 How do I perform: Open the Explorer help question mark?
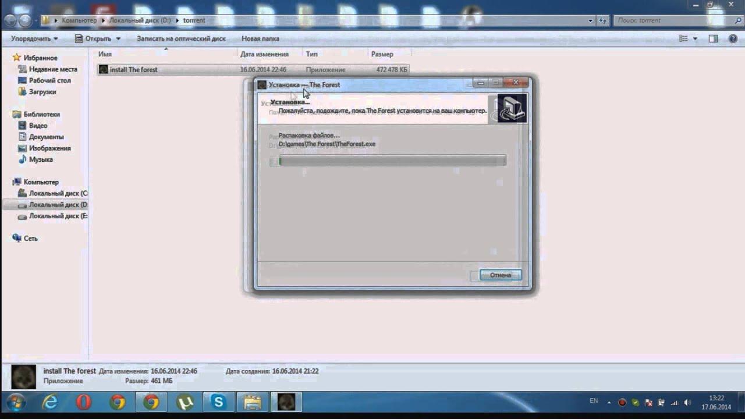pyautogui.click(x=733, y=38)
